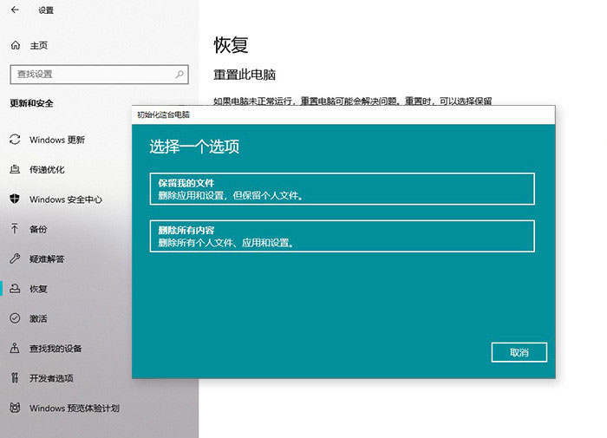Click the Windows 安全中心 shield icon
Screen dimensions: 607x438
click(x=15, y=199)
